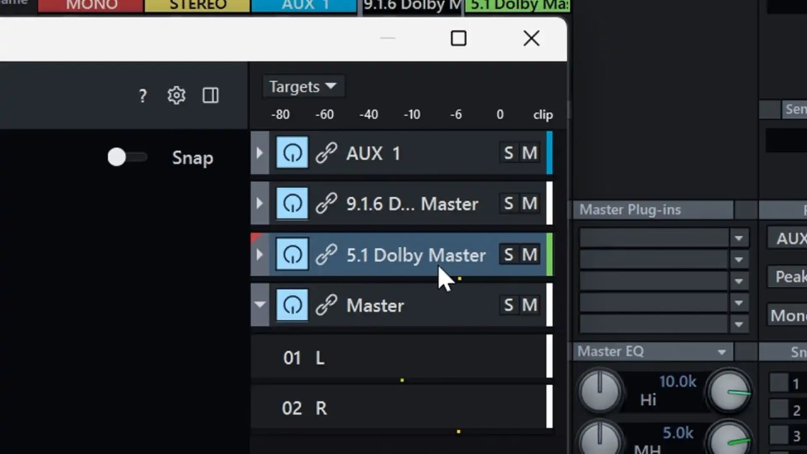The width and height of the screenshot is (807, 454).
Task: Click the 5.0k MH frequency knob
Action: coord(729,439)
